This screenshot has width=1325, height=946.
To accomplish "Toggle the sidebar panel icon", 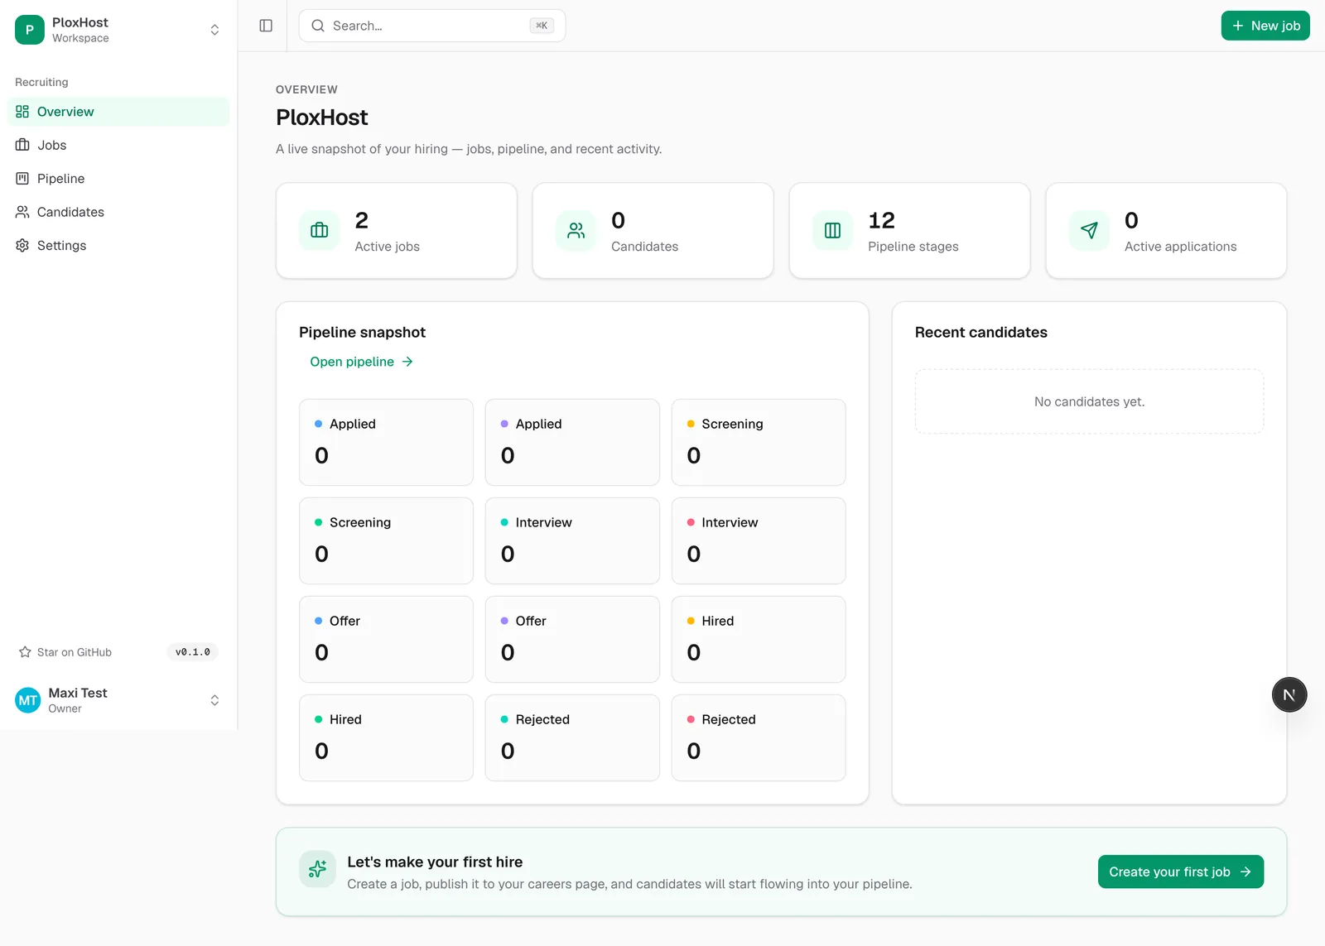I will click(x=266, y=26).
